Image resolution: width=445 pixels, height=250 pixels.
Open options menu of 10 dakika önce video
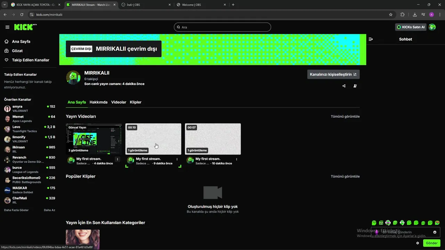point(237,159)
